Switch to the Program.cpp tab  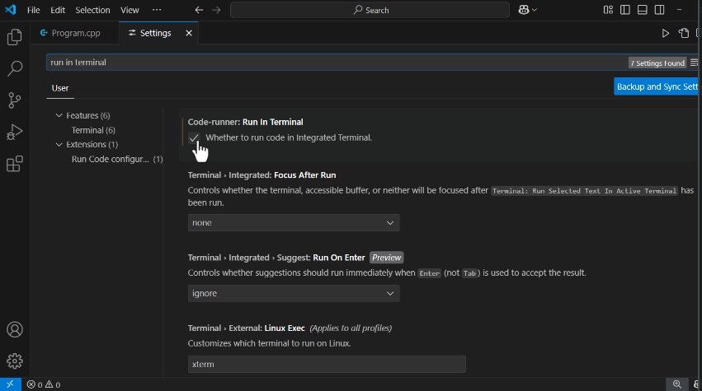click(75, 33)
